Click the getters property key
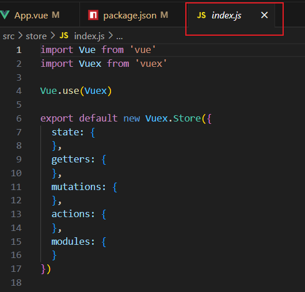The width and height of the screenshot is (305, 292). click(71, 160)
